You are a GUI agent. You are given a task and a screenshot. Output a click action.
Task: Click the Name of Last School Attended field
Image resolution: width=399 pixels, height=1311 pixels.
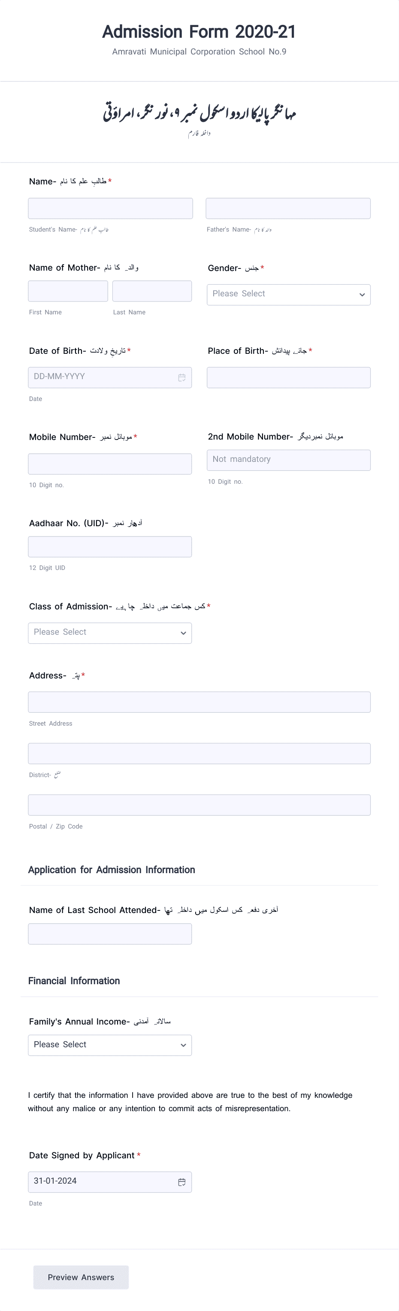(x=110, y=933)
